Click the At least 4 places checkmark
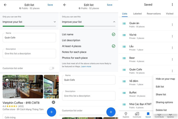178x119 pixels. [113, 46]
